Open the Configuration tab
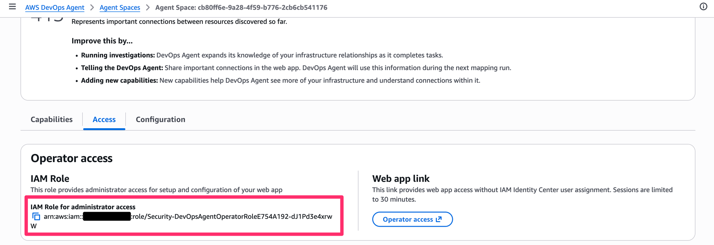Screen dimensions: 714x245 click(160, 120)
